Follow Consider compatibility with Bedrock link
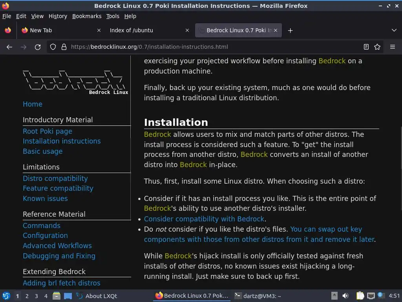402x302 pixels. [x=204, y=219]
